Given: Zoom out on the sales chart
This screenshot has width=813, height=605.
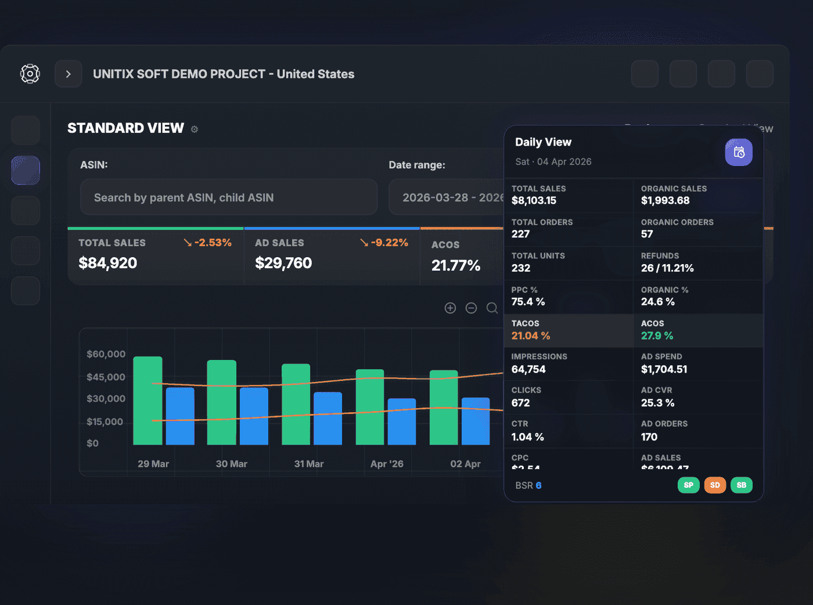Looking at the screenshot, I should click(x=471, y=308).
